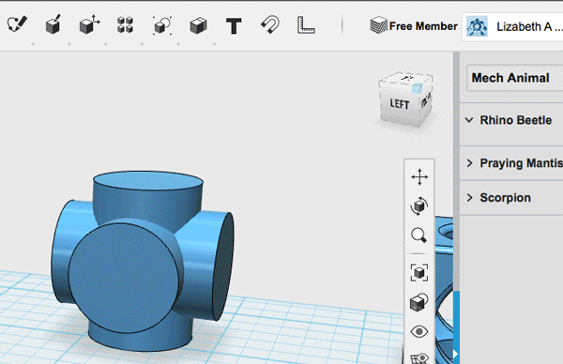Choose the Pan tool in navigation bar
This screenshot has width=563, height=364.
coord(419,177)
